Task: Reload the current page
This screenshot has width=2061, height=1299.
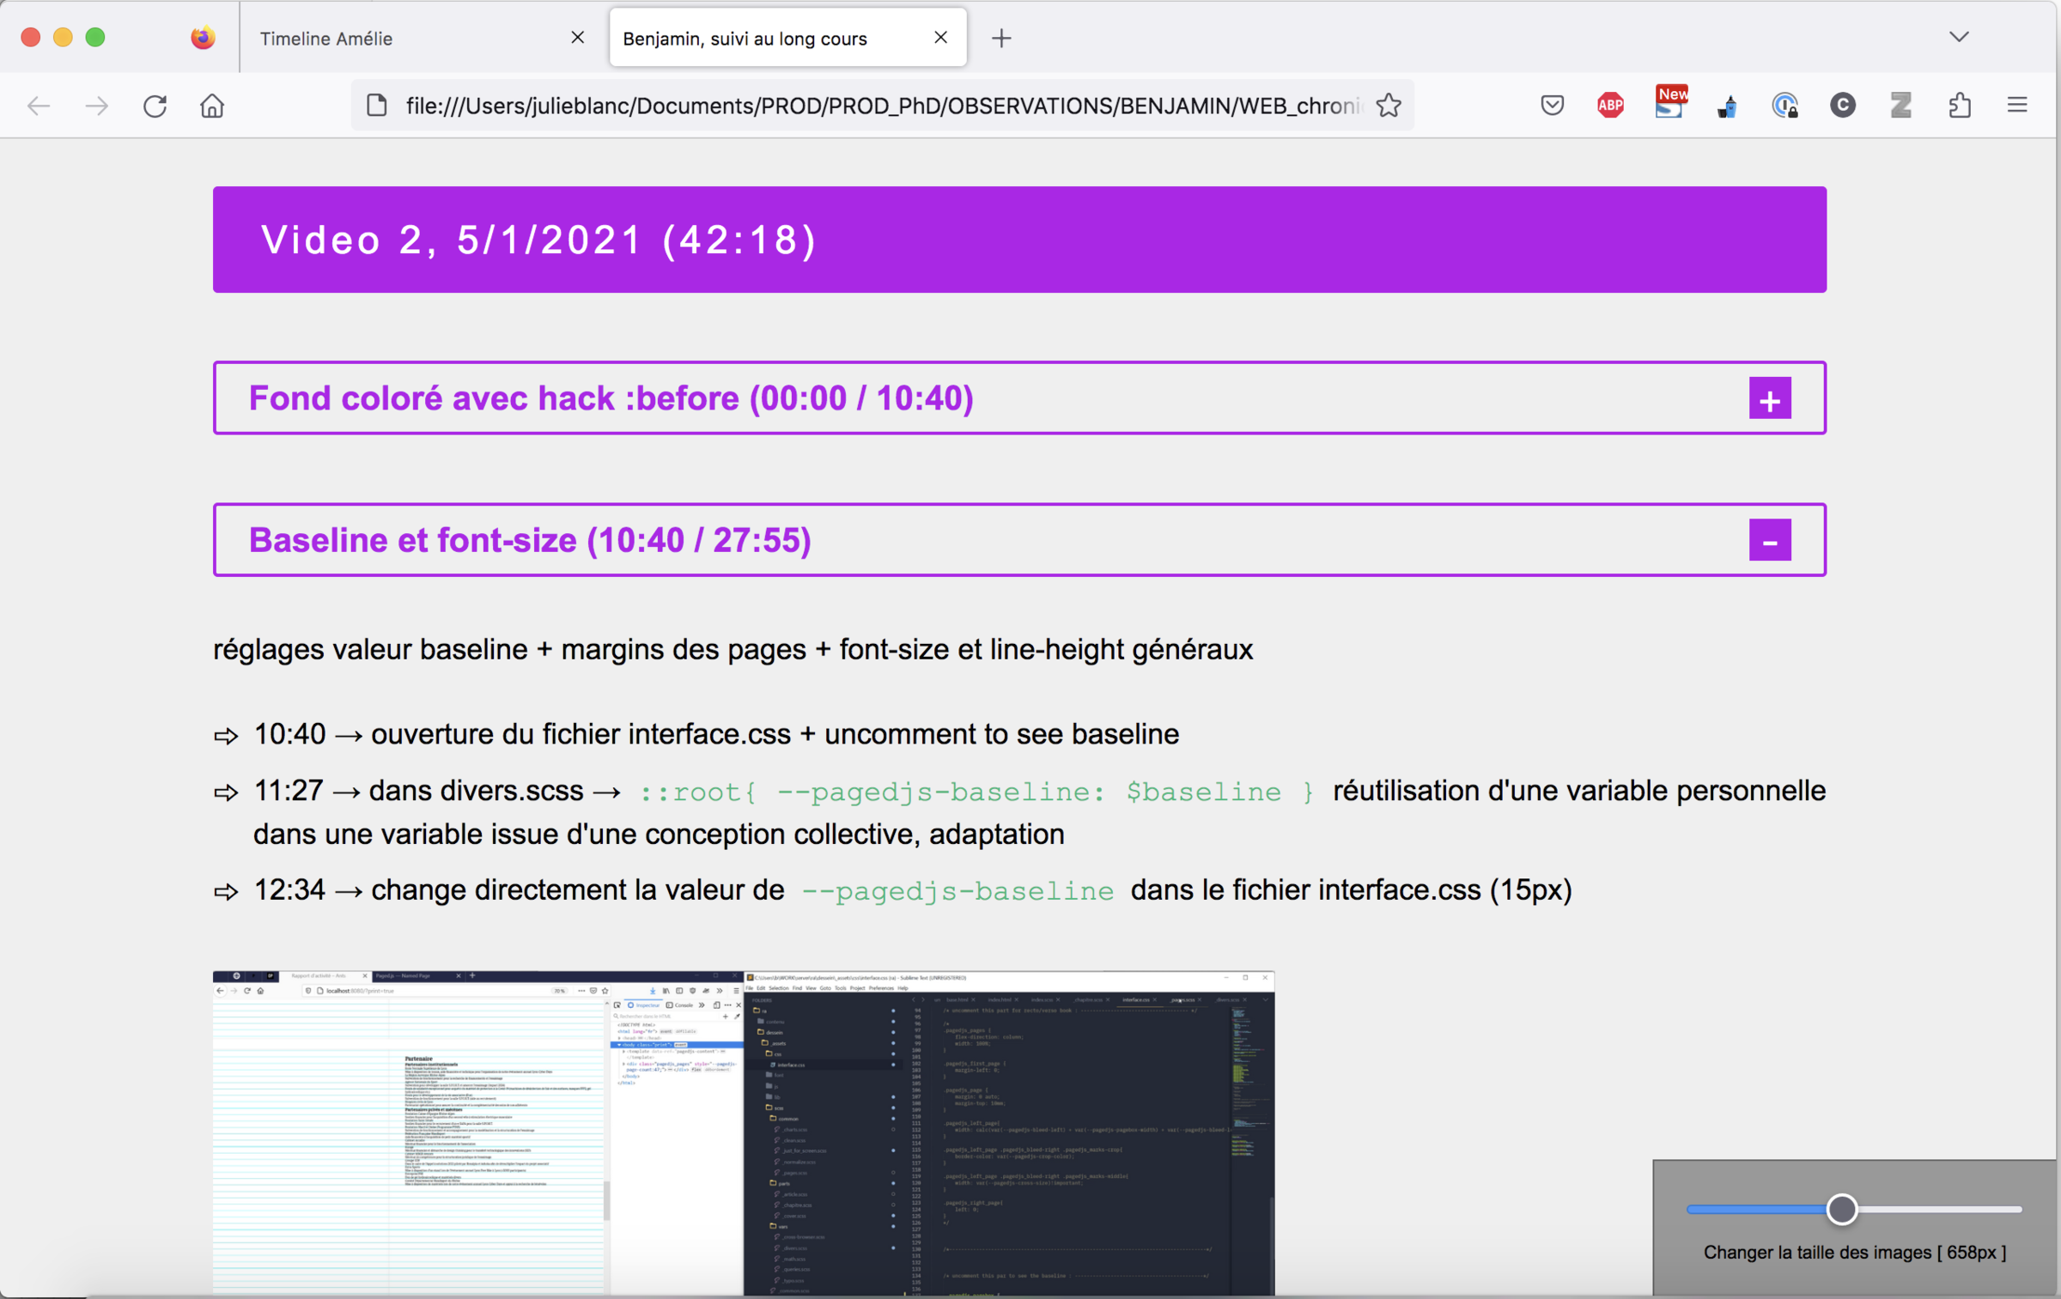Action: click(x=155, y=106)
